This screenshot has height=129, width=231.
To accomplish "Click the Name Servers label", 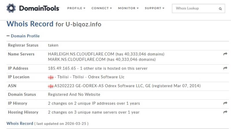I will [x=21, y=54].
